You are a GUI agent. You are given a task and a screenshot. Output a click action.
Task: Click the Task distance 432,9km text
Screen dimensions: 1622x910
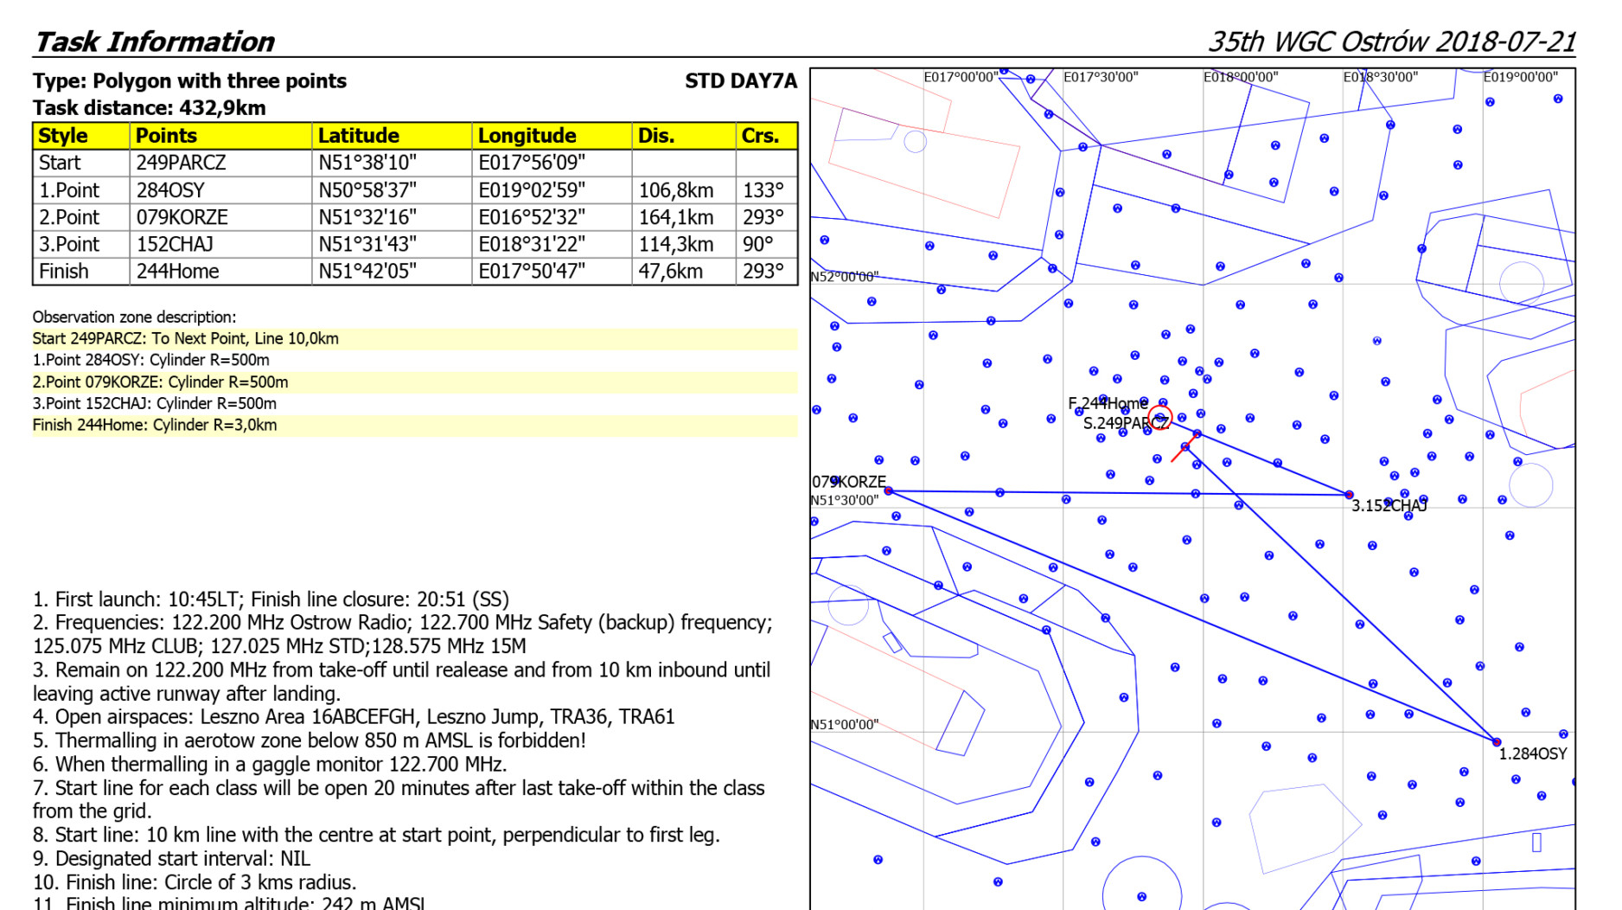150,108
